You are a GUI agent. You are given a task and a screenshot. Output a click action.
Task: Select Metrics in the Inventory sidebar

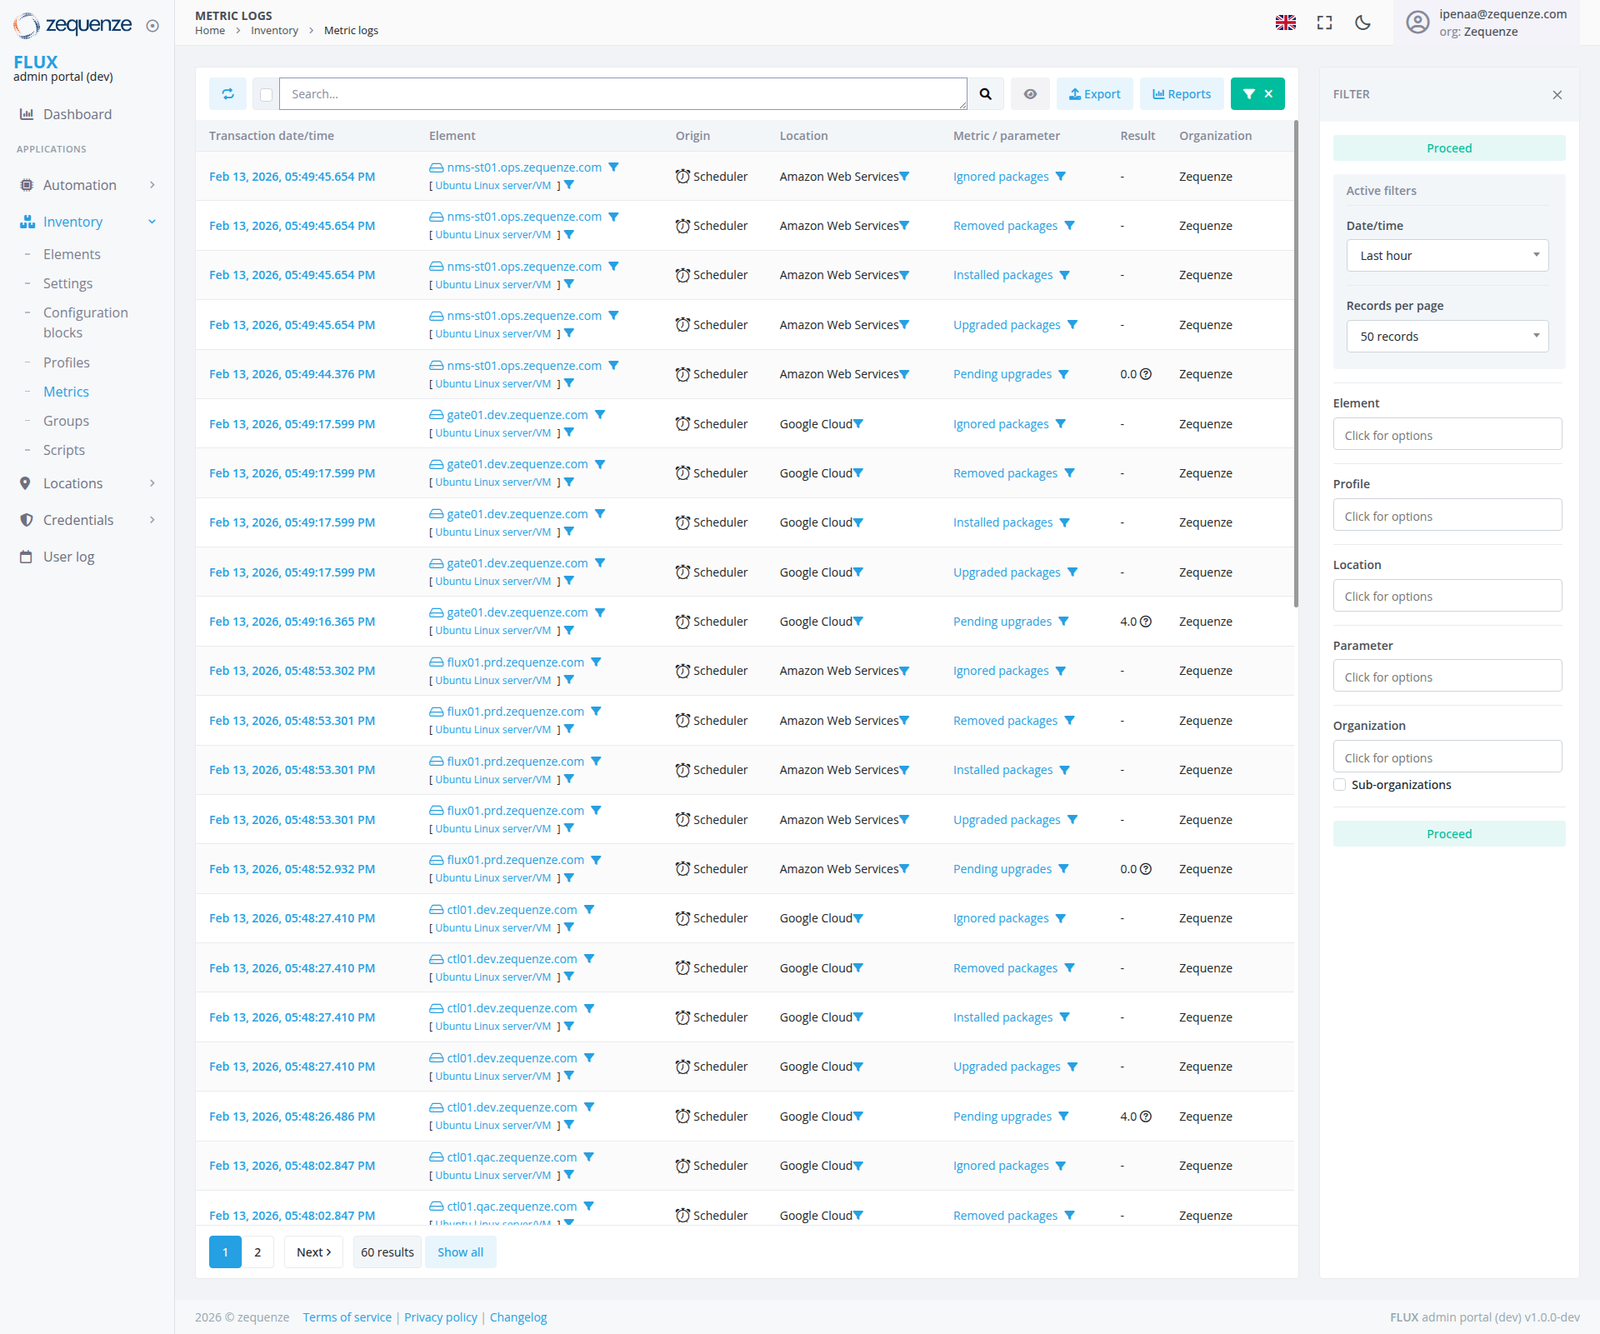pos(66,391)
